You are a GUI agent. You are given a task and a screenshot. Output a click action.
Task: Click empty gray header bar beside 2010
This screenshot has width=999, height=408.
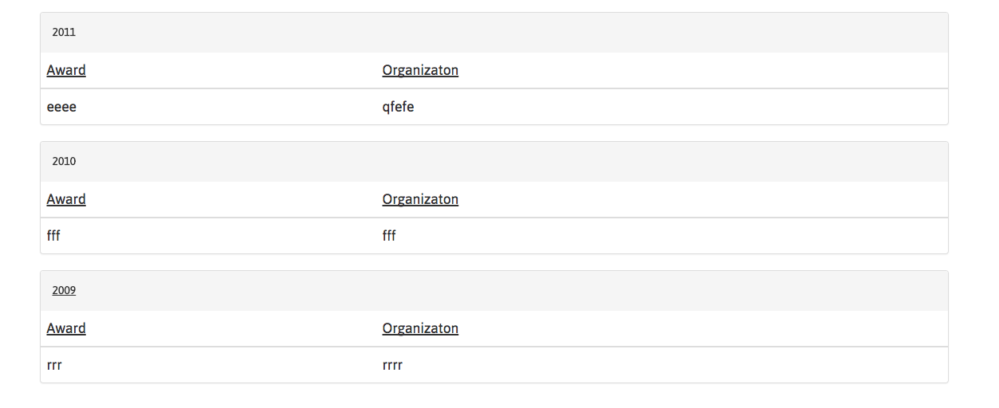click(x=510, y=162)
